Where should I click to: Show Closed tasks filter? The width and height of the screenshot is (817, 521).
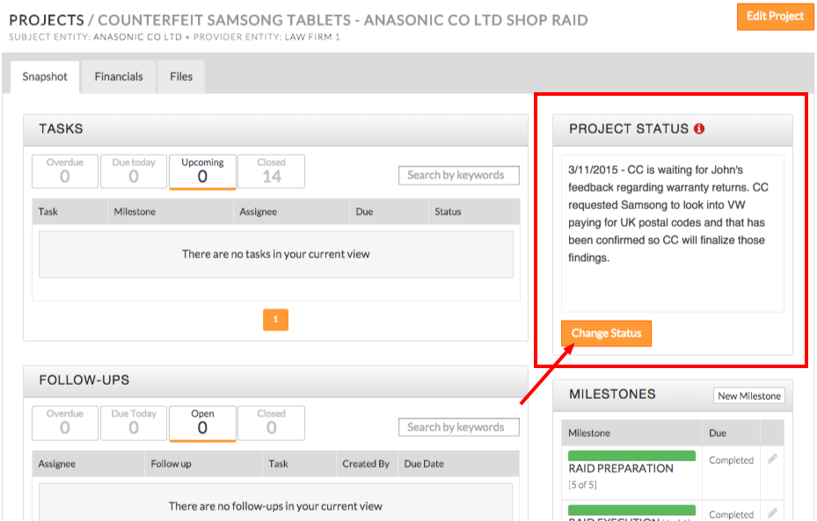(x=272, y=171)
